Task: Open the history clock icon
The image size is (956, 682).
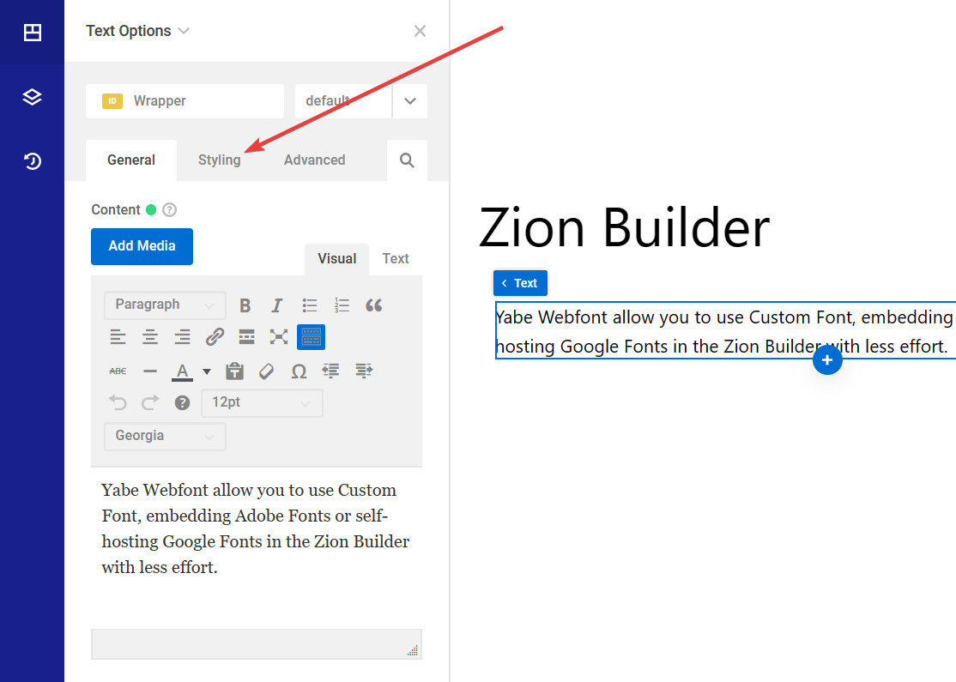Action: (33, 161)
